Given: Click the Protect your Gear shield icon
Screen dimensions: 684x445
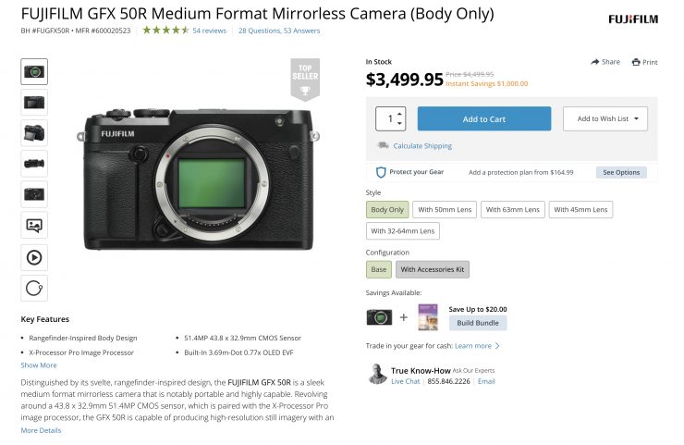Looking at the screenshot, I should coord(380,172).
